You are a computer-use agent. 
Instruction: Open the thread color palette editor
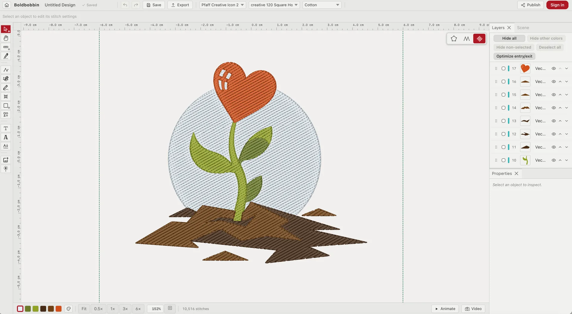69,309
